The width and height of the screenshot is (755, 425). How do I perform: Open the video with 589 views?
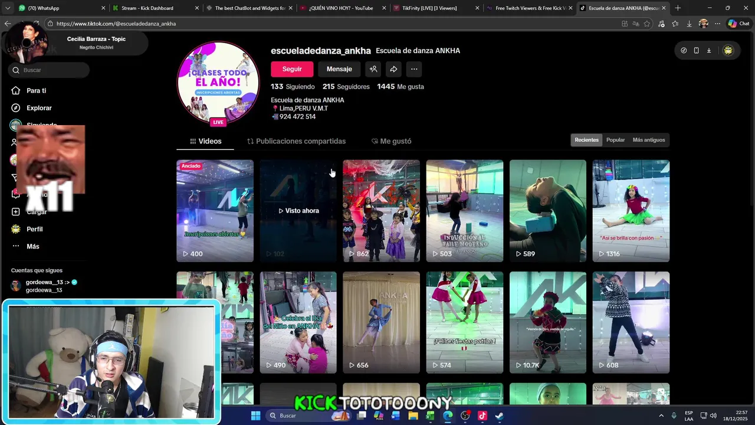coord(548,211)
